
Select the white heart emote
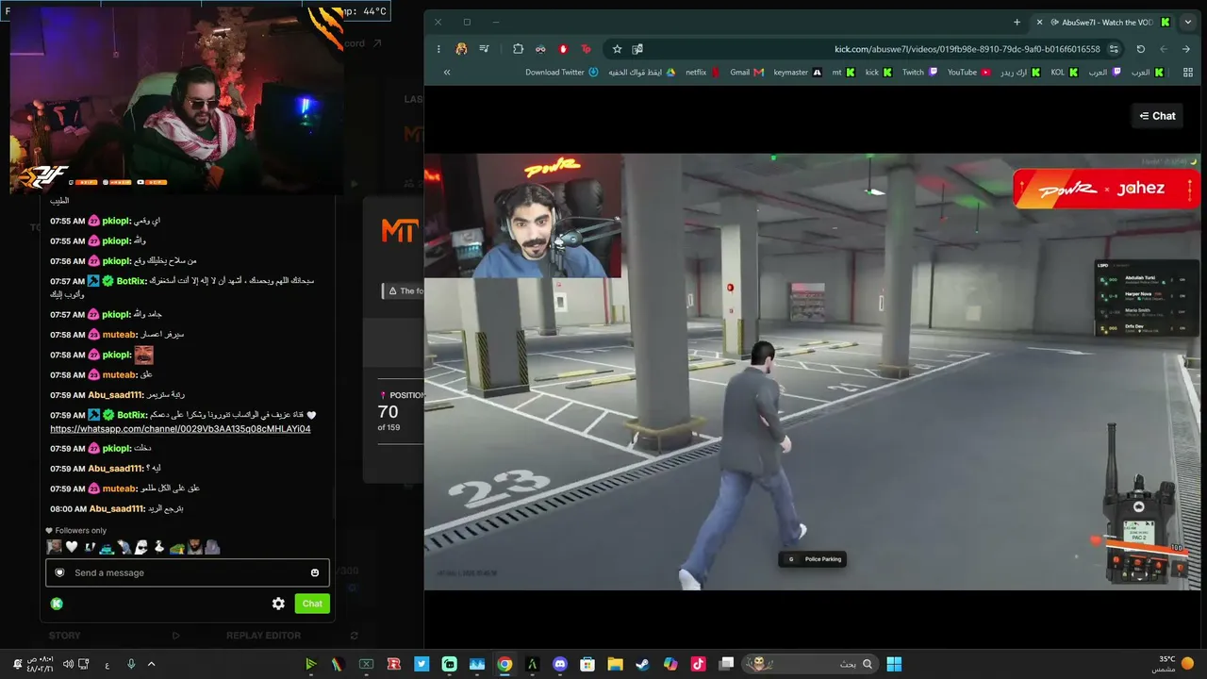click(x=72, y=547)
